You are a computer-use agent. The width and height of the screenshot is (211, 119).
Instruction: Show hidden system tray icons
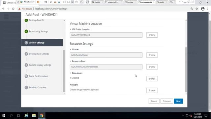[183, 116]
